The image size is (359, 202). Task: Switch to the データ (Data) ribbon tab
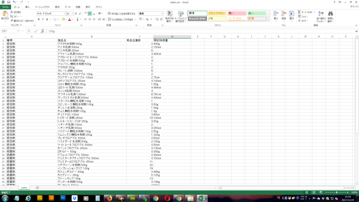[x=68, y=7]
